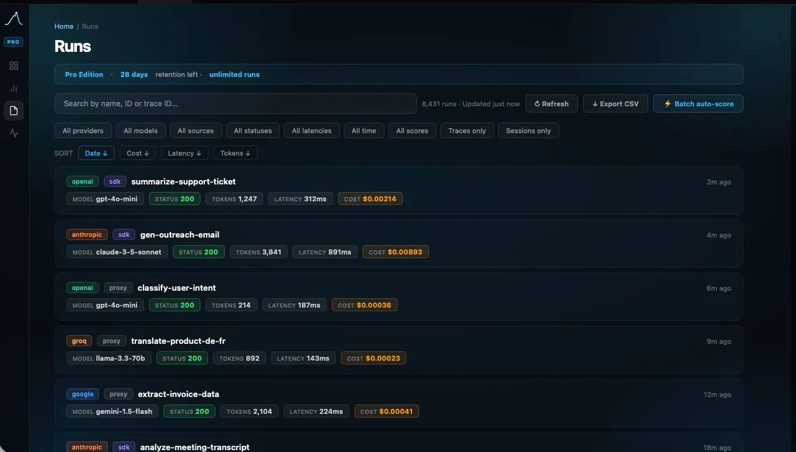
Task: Click the unlimited runs link
Action: 234,74
